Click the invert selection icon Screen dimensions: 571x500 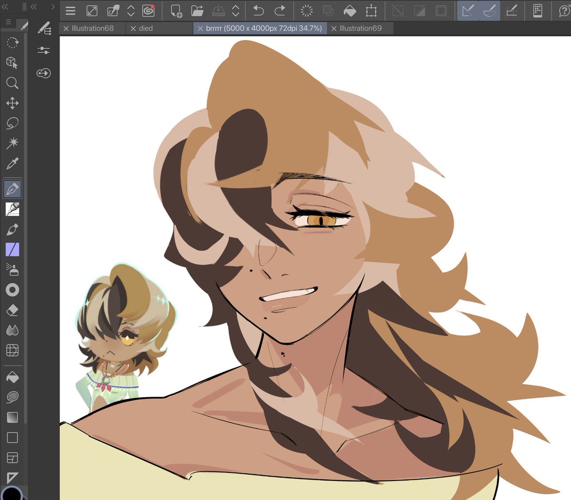point(420,11)
